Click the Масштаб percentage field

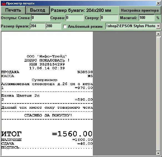147,18
